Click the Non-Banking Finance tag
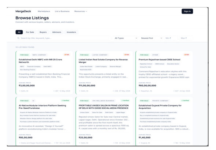The height and width of the screenshot is (150, 216). 27,70
